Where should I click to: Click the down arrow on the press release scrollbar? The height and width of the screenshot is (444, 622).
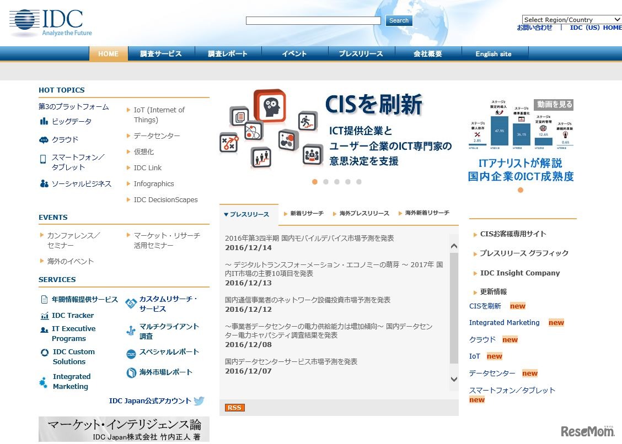tap(453, 380)
